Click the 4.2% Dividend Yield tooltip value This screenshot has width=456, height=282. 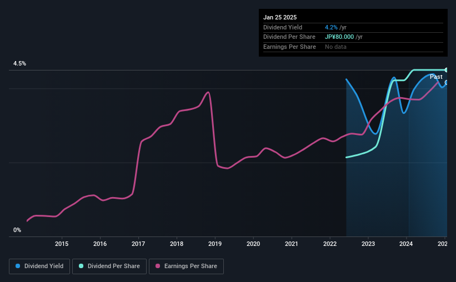point(331,27)
